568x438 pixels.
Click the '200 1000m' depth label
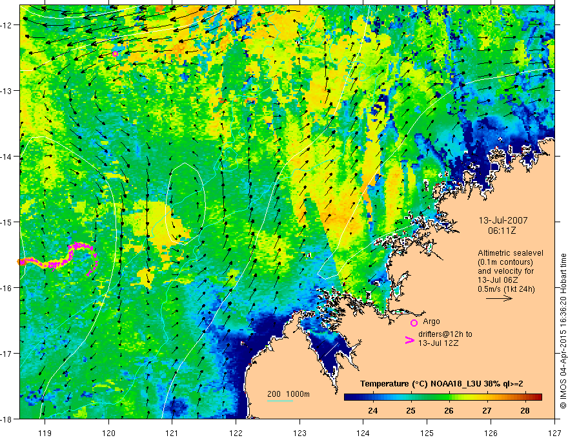tap(289, 394)
